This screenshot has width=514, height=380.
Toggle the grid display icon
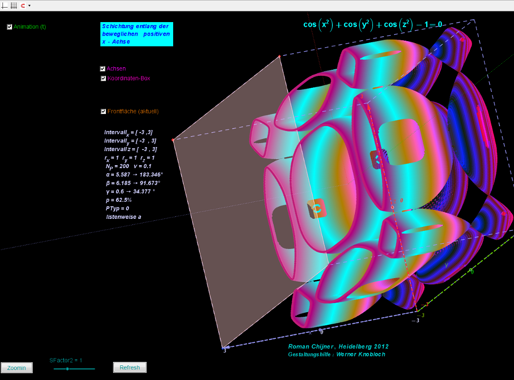click(14, 6)
